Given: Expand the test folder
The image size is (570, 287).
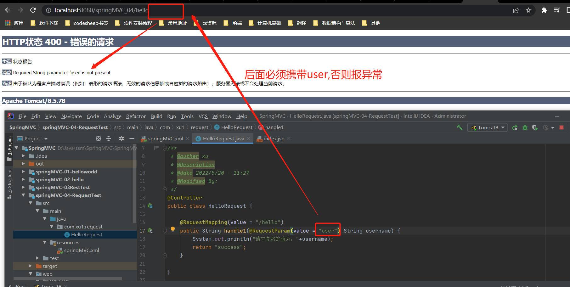Looking at the screenshot, I should click(37, 258).
